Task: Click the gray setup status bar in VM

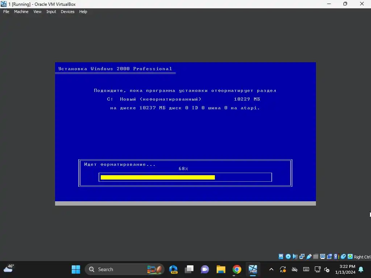Action: pyautogui.click(x=185, y=203)
